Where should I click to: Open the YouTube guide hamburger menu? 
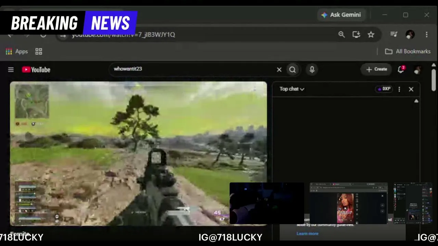(11, 70)
